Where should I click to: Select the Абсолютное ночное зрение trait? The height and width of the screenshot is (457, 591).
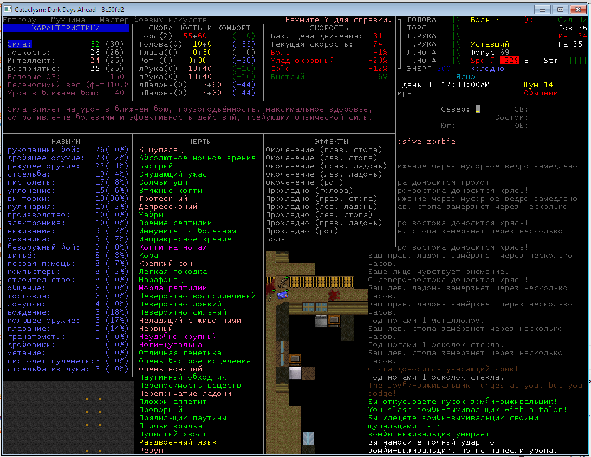pyautogui.click(x=197, y=158)
